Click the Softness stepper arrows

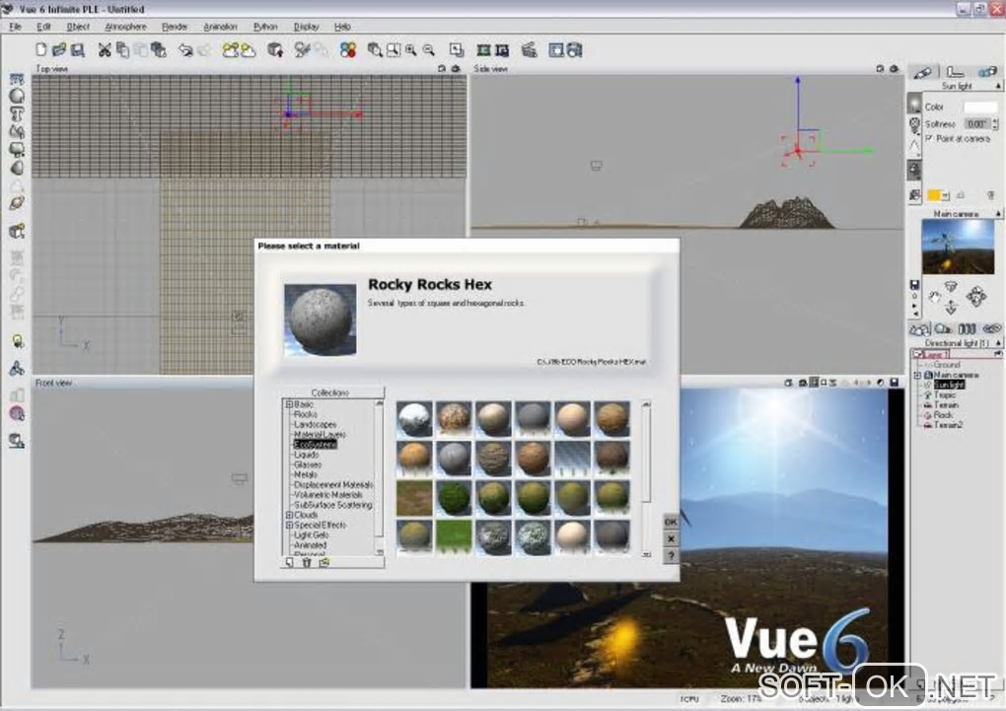(x=995, y=124)
